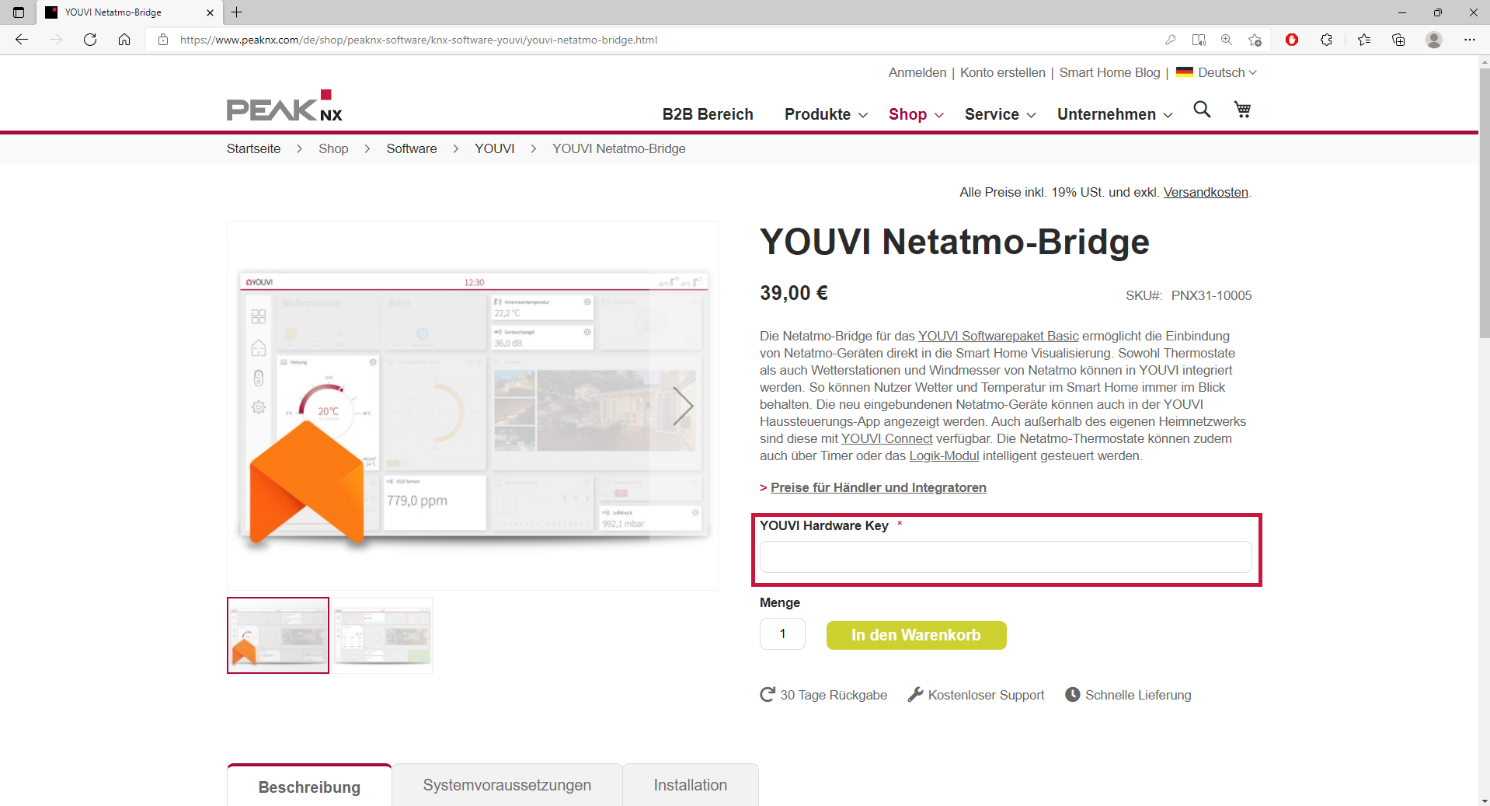
Task: Show next product image with arrow
Action: 682,406
